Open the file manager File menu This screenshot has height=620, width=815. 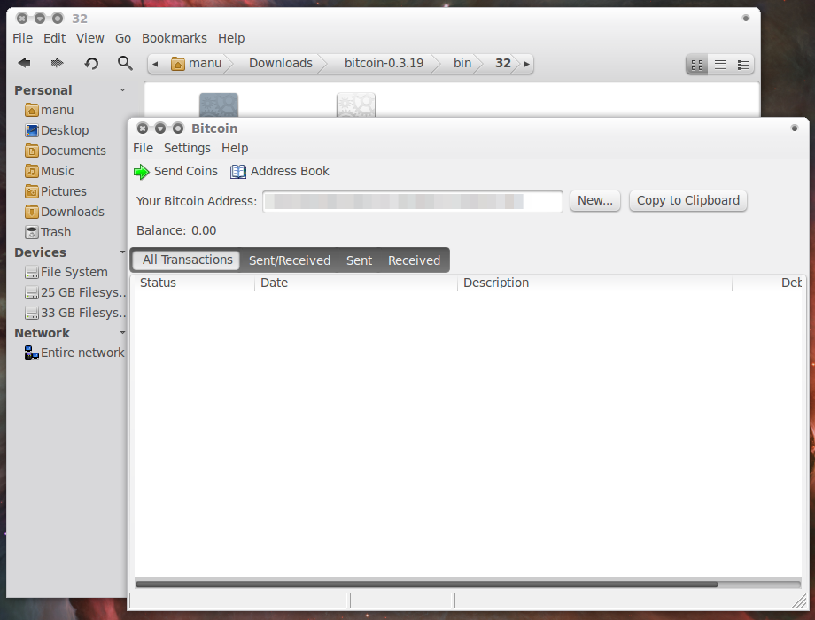point(22,38)
